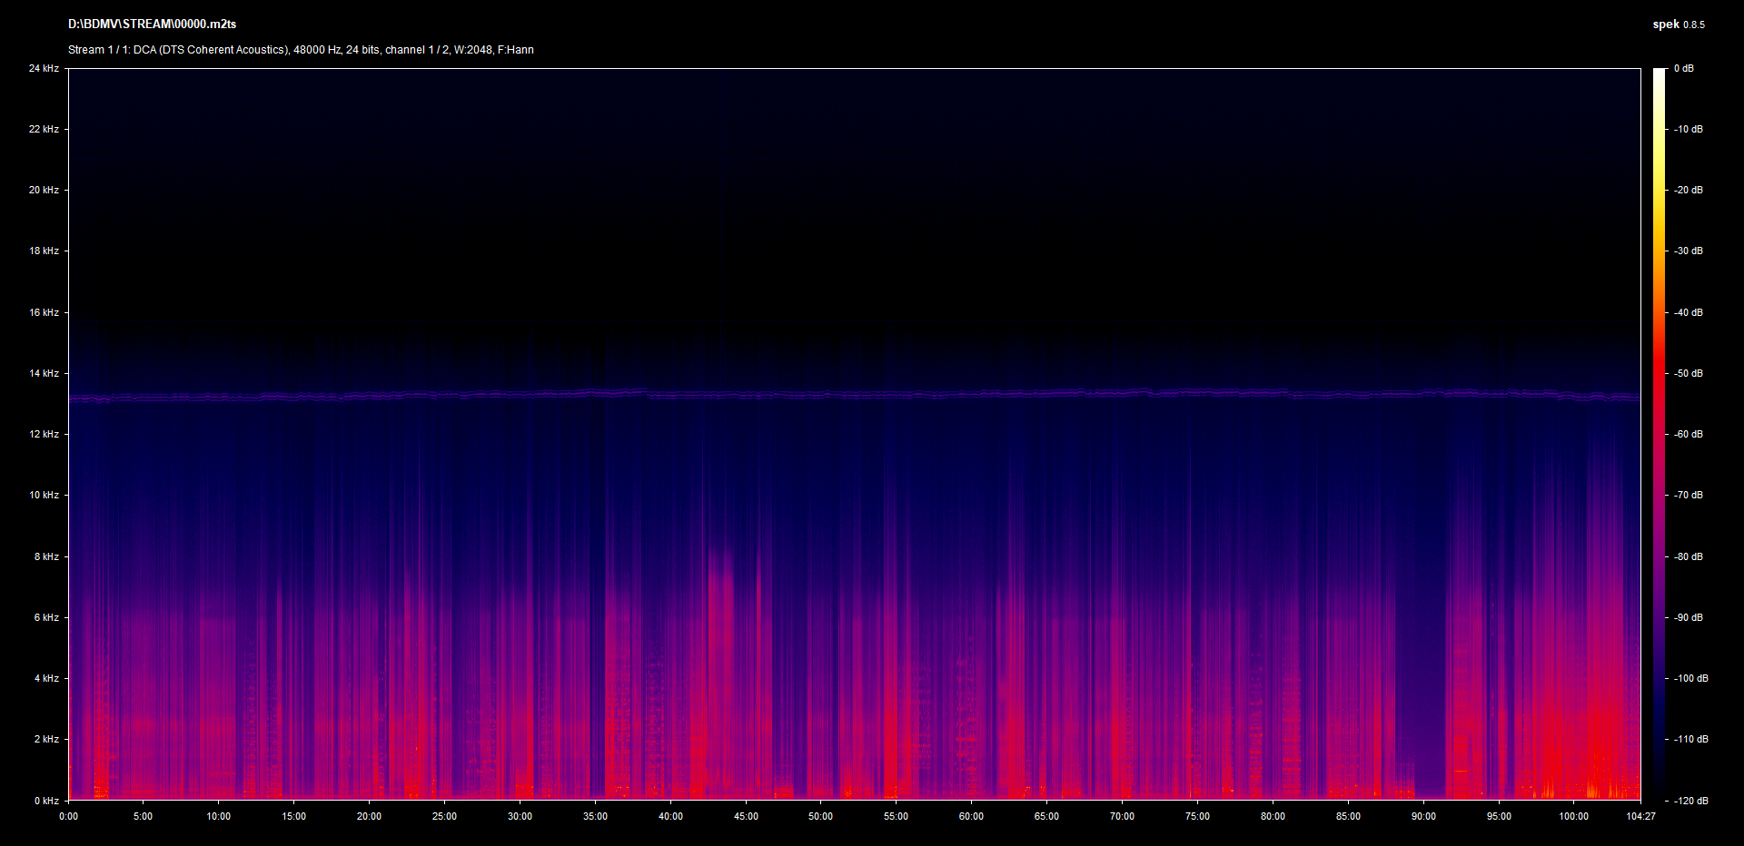Click the white top of the color bar
This screenshot has width=1744, height=846.
1659,74
